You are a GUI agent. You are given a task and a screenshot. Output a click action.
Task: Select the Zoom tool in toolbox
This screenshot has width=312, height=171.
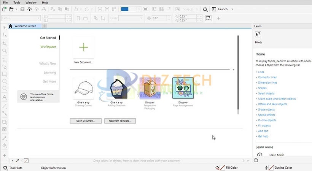coord(5,51)
